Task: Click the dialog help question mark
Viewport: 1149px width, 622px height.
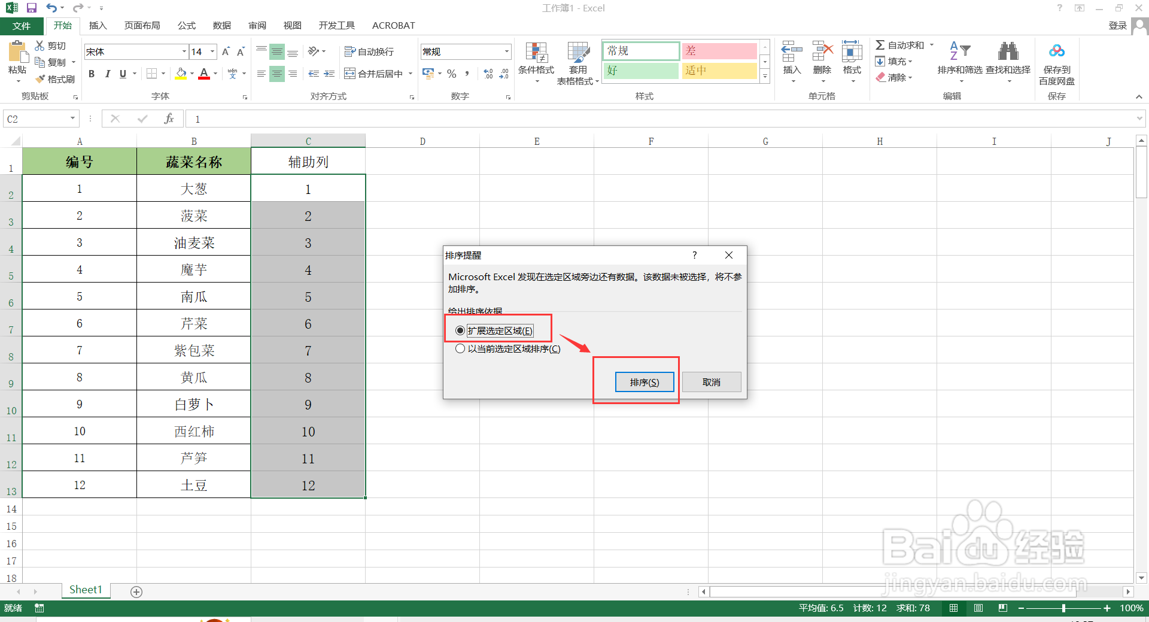Action: pyautogui.click(x=695, y=255)
